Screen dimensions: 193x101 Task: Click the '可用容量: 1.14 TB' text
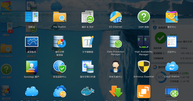[x=179, y=81]
